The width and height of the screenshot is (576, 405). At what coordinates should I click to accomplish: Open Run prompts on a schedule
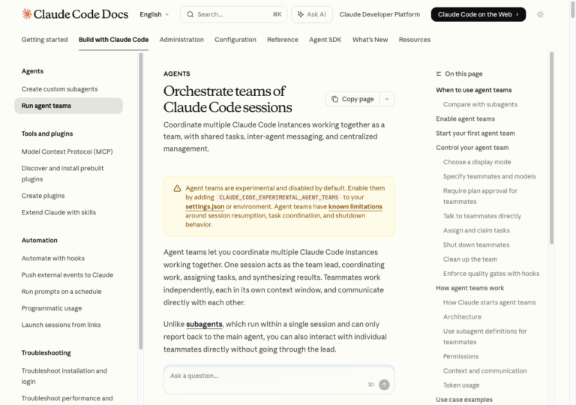click(x=61, y=292)
